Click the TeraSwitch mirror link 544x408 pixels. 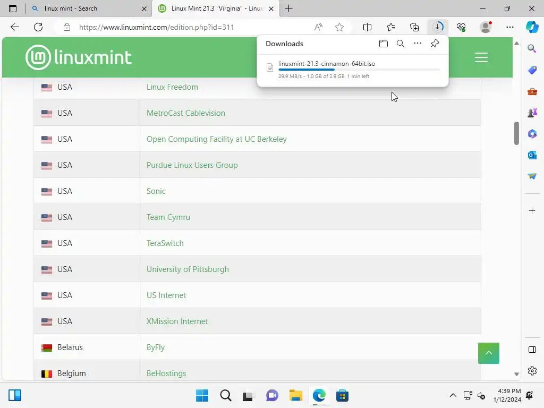click(x=165, y=243)
